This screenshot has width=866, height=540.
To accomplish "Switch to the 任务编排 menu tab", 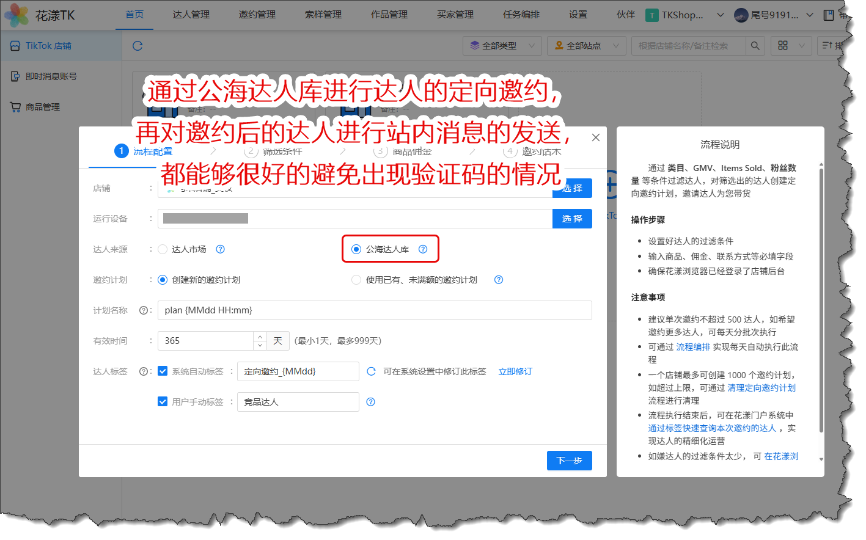I will click(521, 15).
